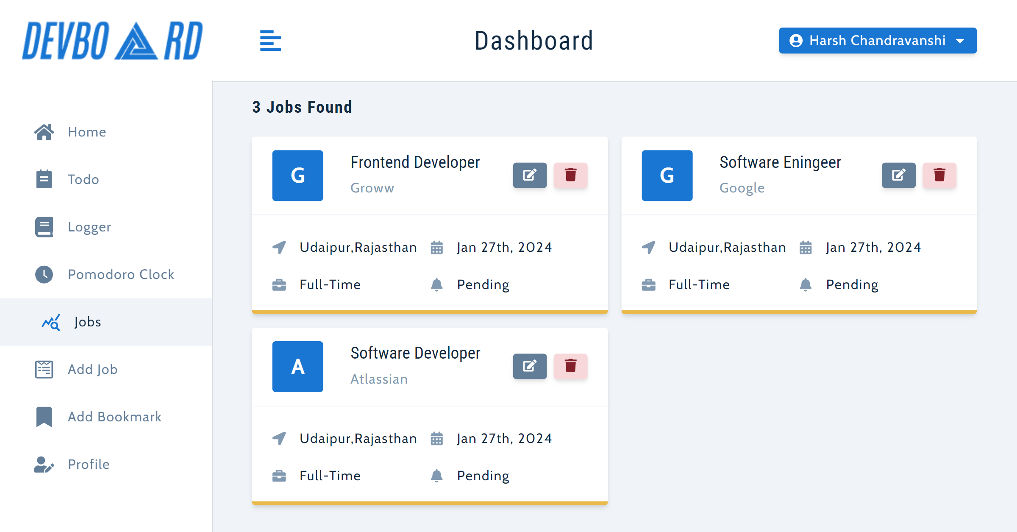Screen dimensions: 1017x532
Task: Click the G logo tile for Google
Action: [x=667, y=175]
